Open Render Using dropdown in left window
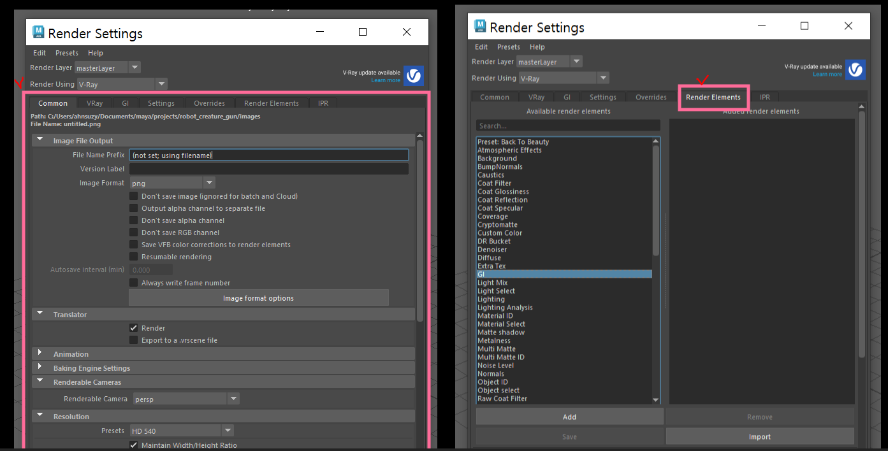Screen dimensions: 888x451 tap(122, 84)
